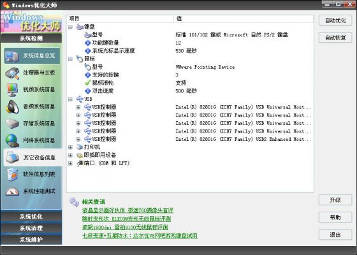
Task: Select the 其它设备信息 printer icon
Action: 12,157
